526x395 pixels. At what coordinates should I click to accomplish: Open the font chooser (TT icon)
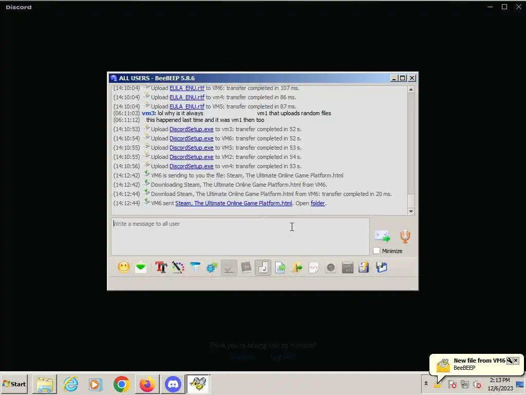(x=161, y=267)
